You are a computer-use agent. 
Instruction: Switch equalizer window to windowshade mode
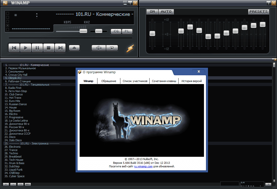pos(268,3)
